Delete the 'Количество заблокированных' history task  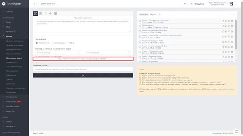coord(232,37)
